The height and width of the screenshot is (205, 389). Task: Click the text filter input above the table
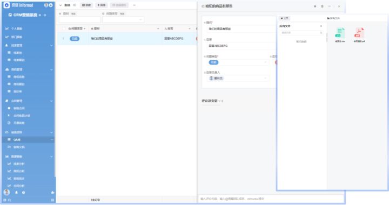click(80, 19)
